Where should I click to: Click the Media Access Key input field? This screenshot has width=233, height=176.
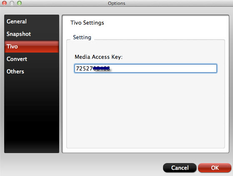pos(145,68)
